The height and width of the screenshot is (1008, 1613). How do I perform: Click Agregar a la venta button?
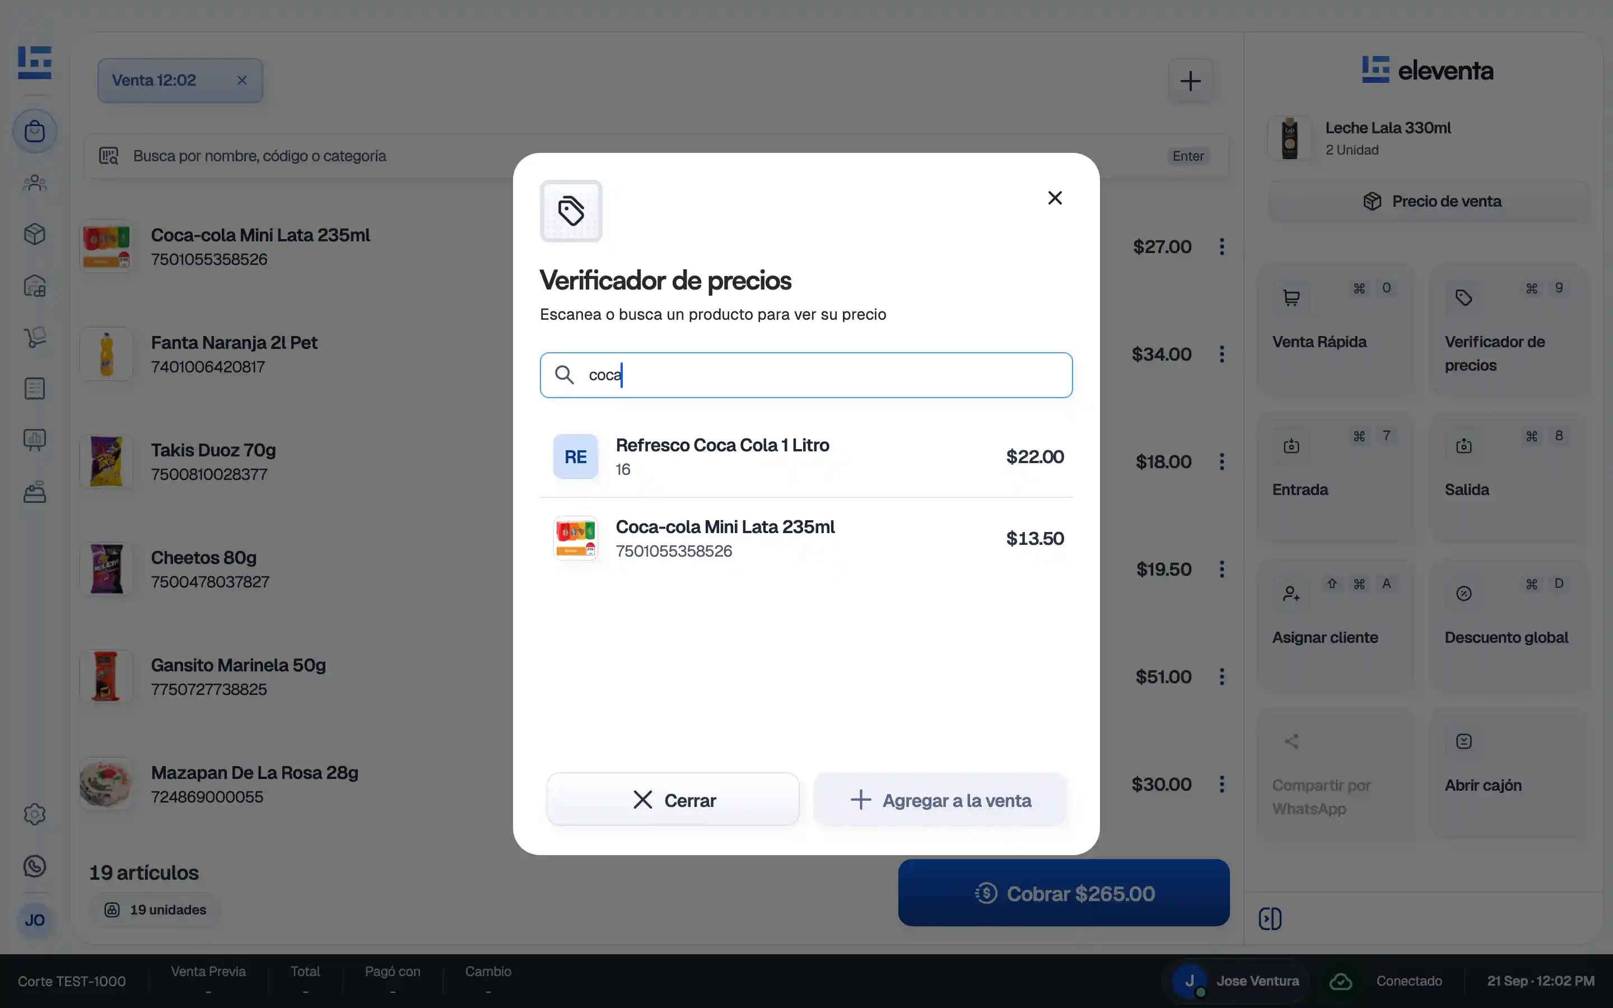pos(940,799)
